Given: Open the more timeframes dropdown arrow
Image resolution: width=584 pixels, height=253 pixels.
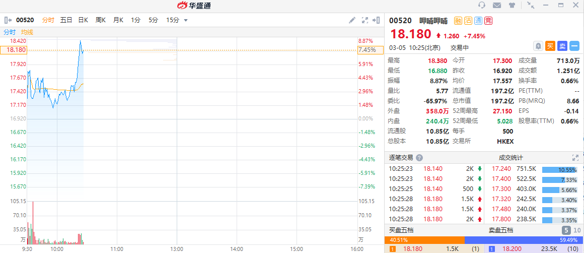Looking at the screenshot, I should [x=186, y=20].
